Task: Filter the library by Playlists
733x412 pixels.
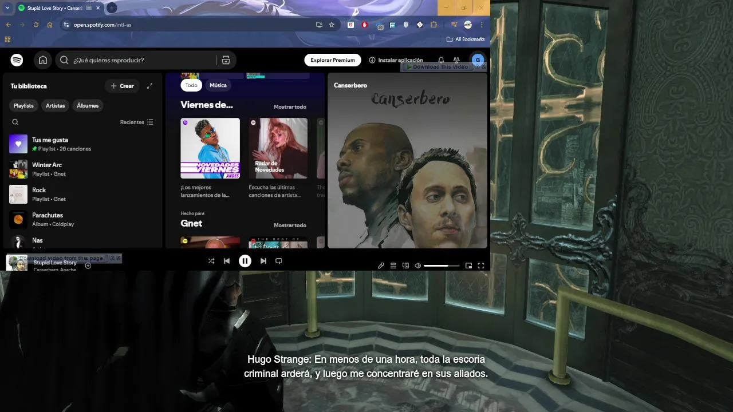Action: (x=24, y=106)
